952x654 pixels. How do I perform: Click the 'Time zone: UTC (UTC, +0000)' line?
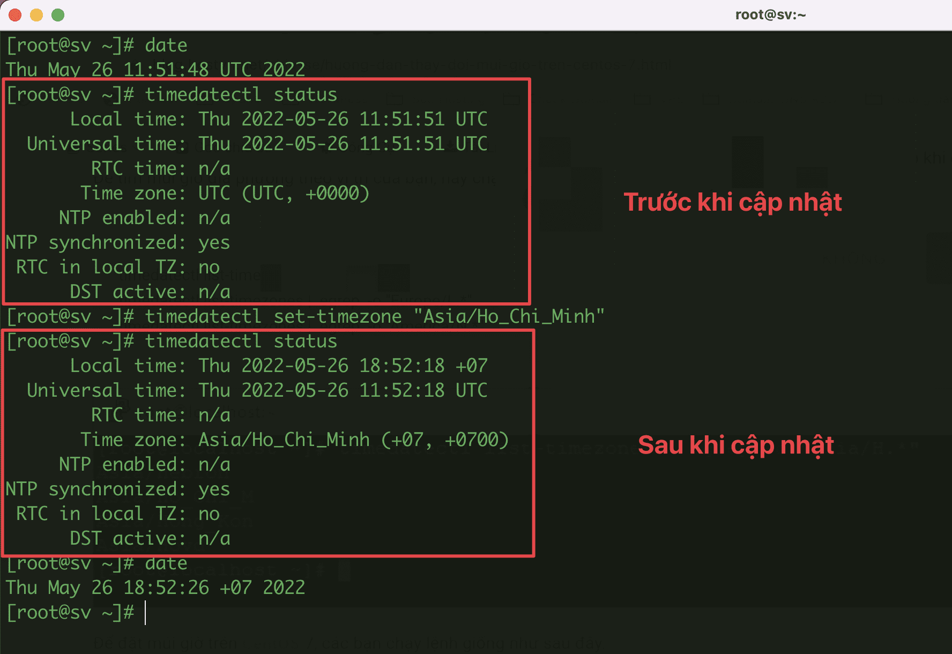225,194
